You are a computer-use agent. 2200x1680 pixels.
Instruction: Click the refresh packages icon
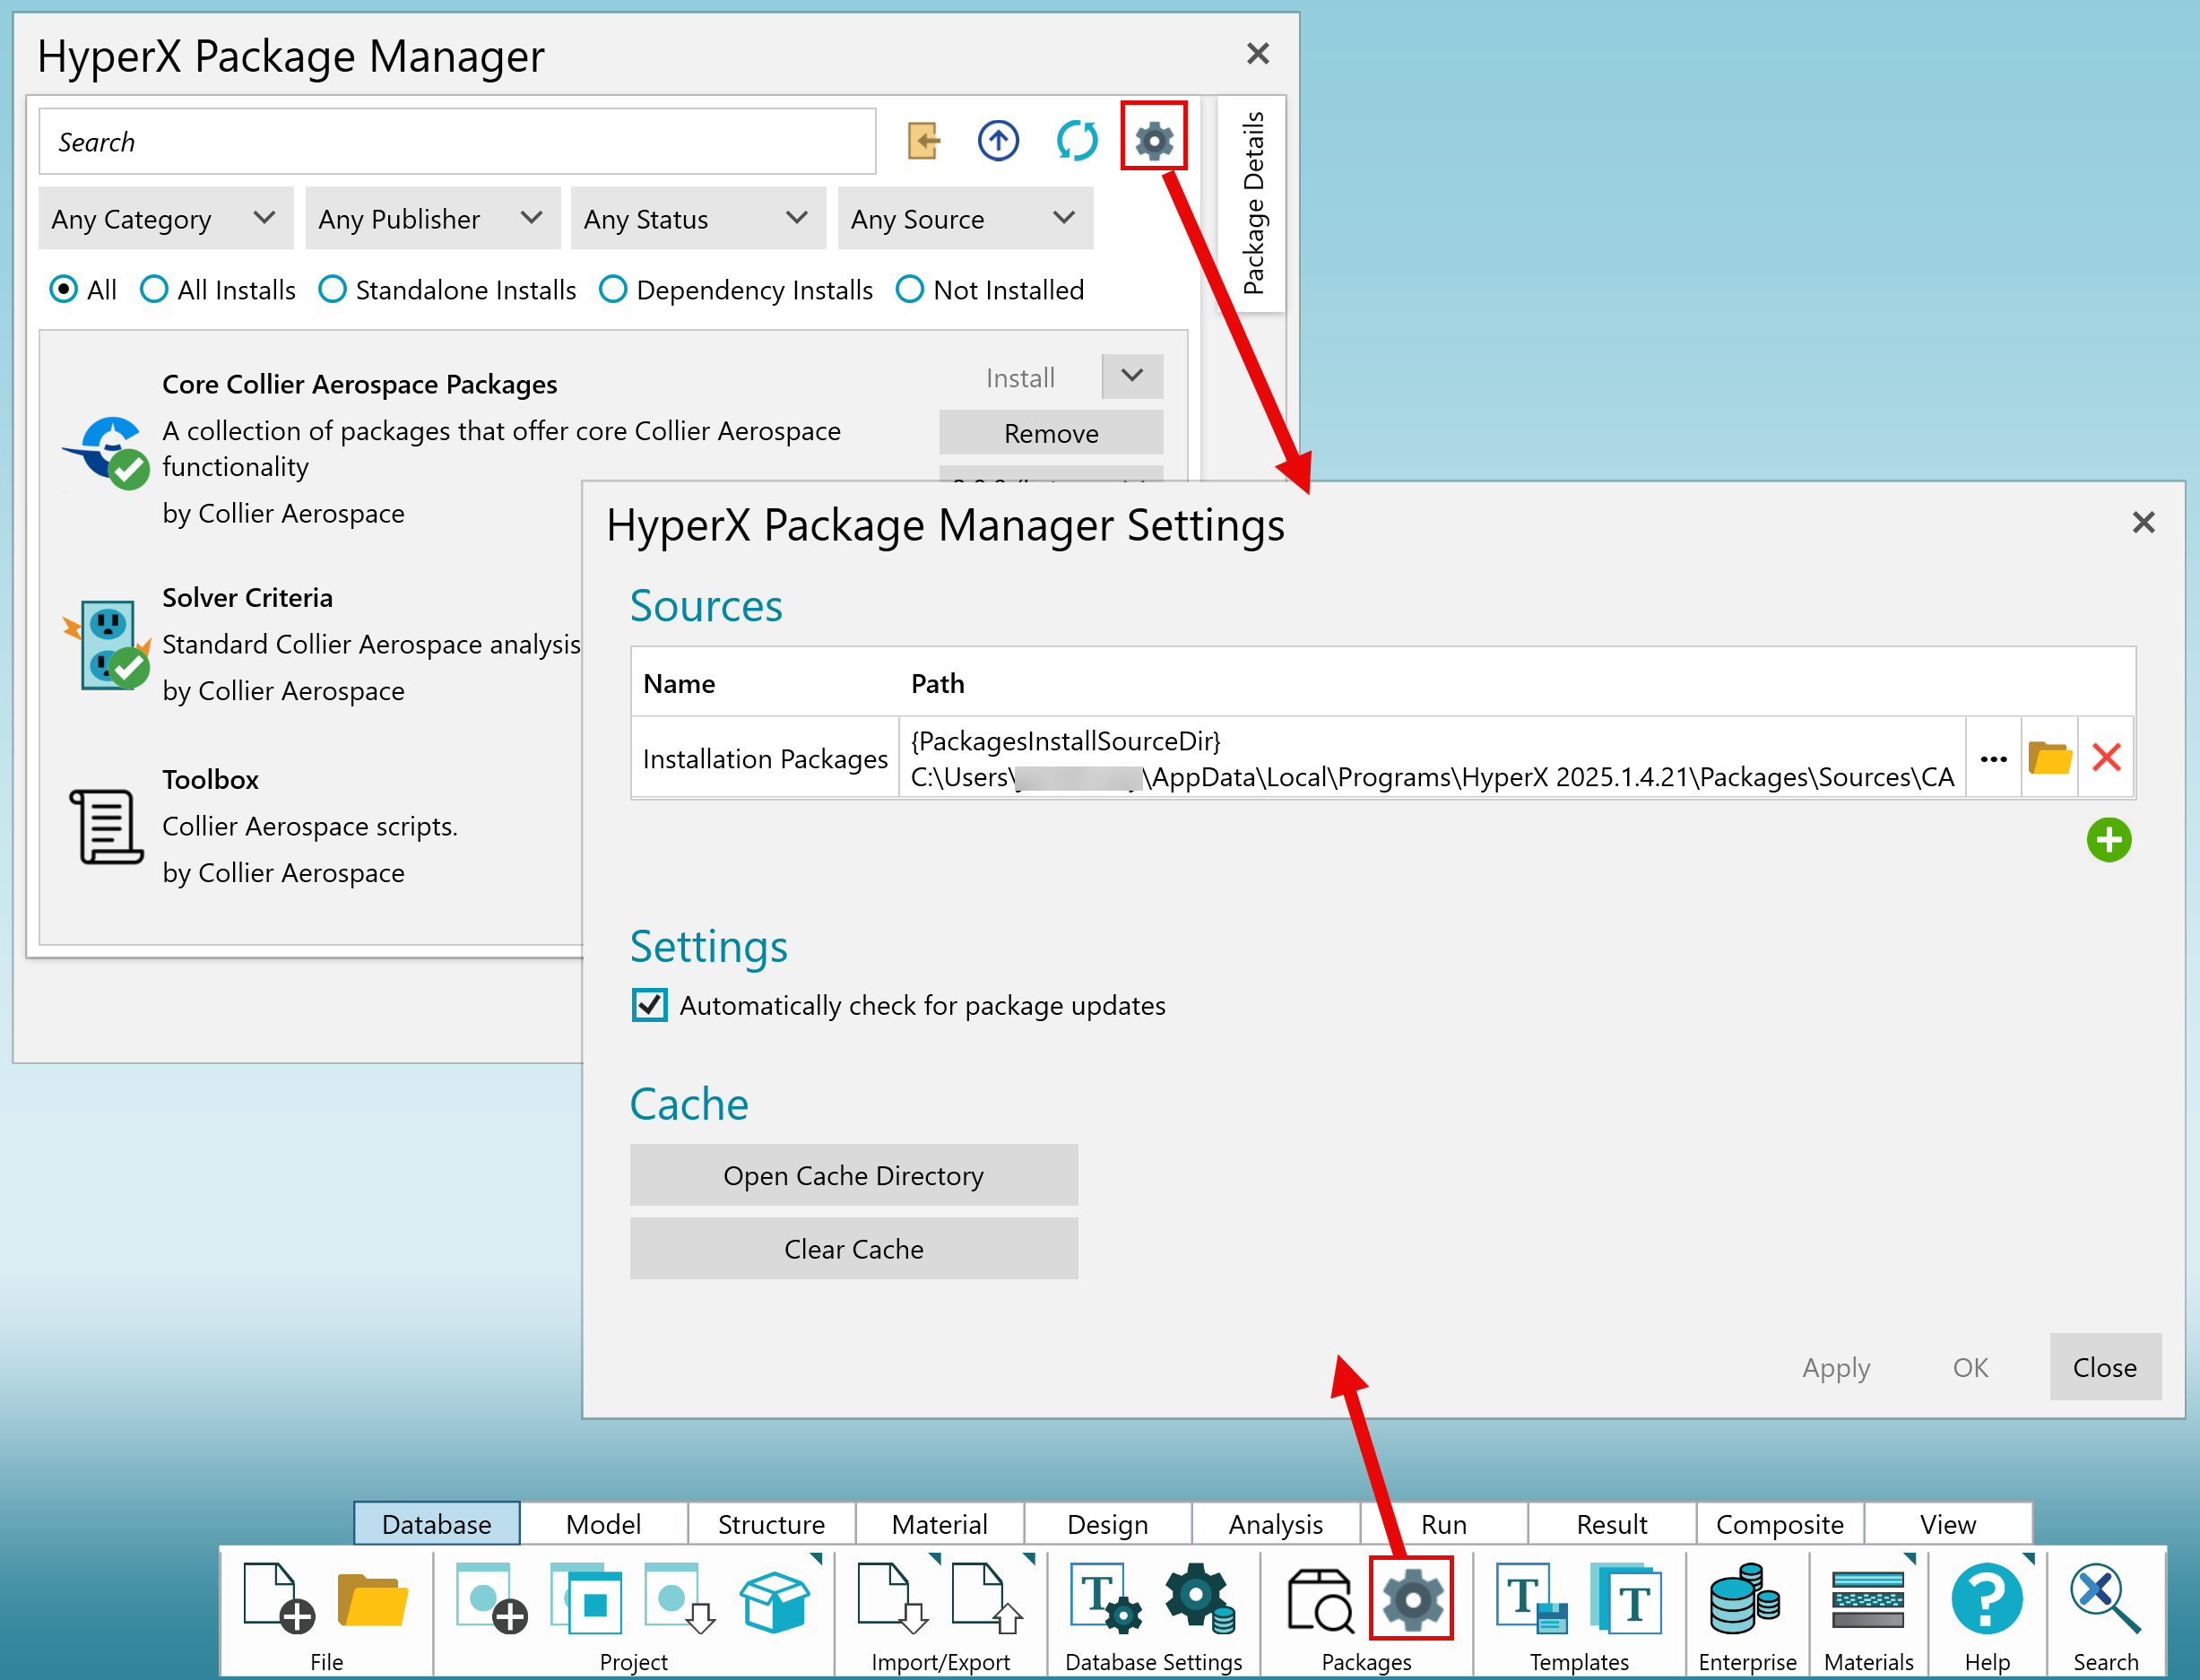1076,140
